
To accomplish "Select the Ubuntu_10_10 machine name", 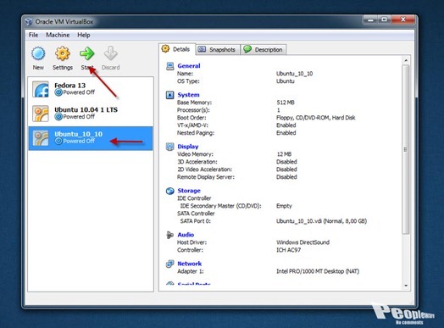I will coord(79,134).
